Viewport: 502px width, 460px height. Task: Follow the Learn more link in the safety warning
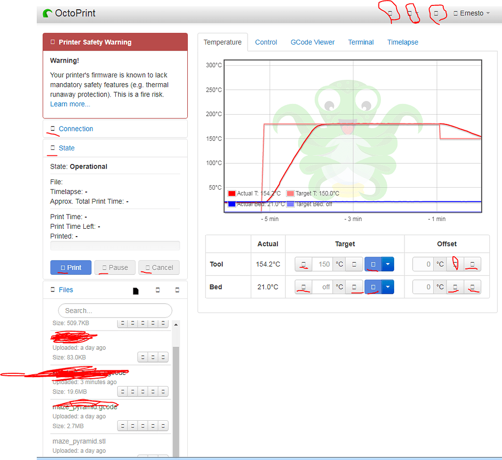tap(70, 104)
